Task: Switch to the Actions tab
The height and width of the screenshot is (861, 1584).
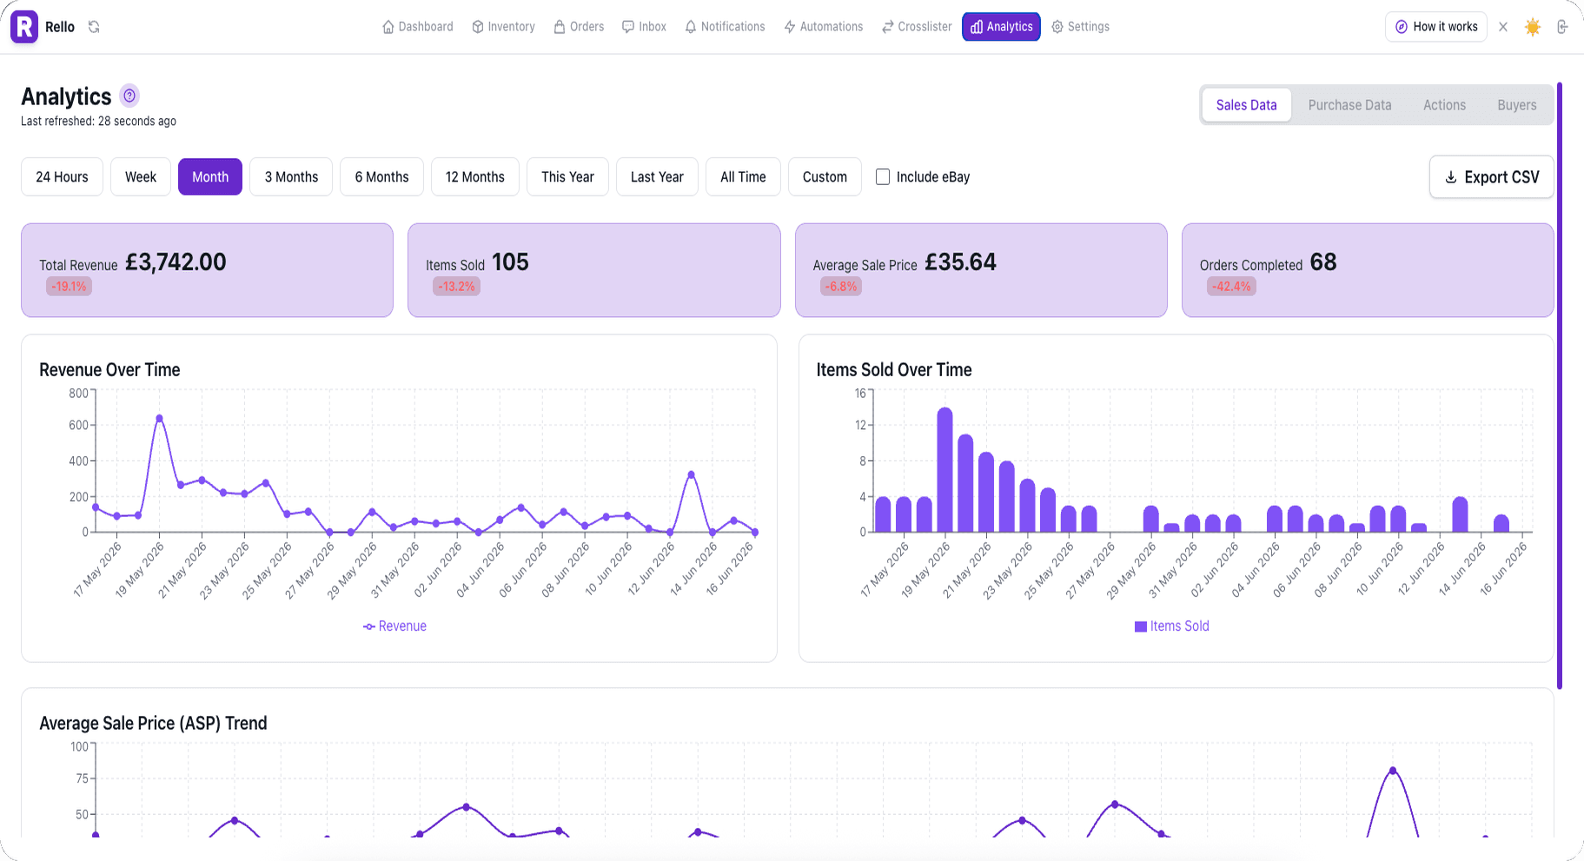Action: coord(1444,105)
